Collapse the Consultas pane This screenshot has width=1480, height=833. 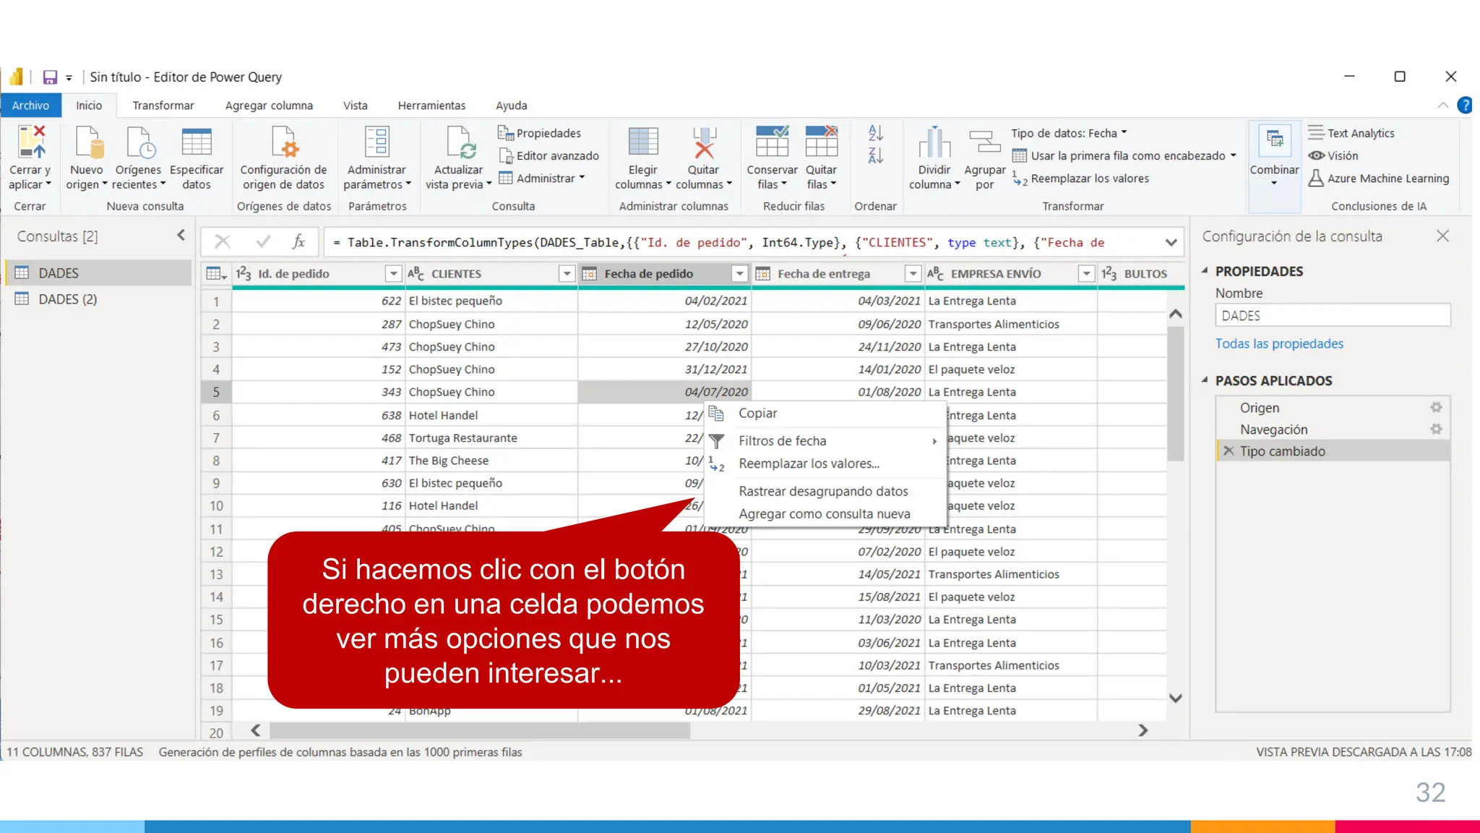pyautogui.click(x=181, y=235)
